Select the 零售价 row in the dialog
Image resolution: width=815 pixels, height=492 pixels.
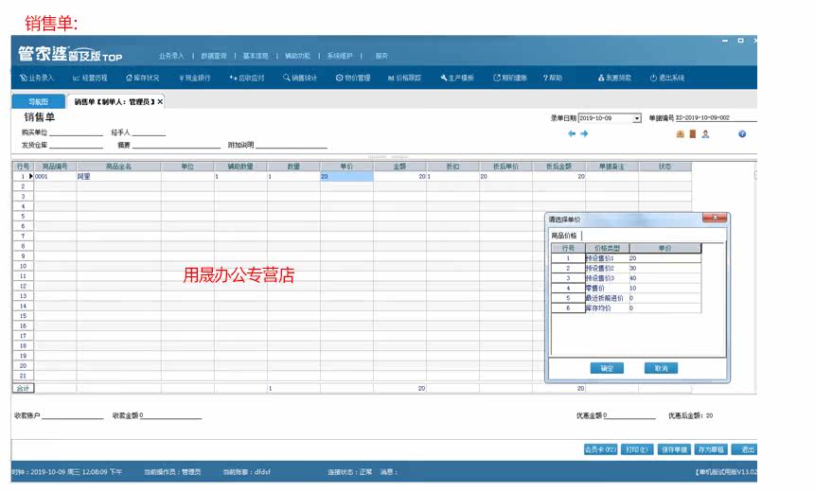pos(626,288)
